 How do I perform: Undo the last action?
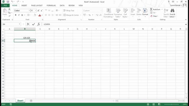tap(12, 2)
